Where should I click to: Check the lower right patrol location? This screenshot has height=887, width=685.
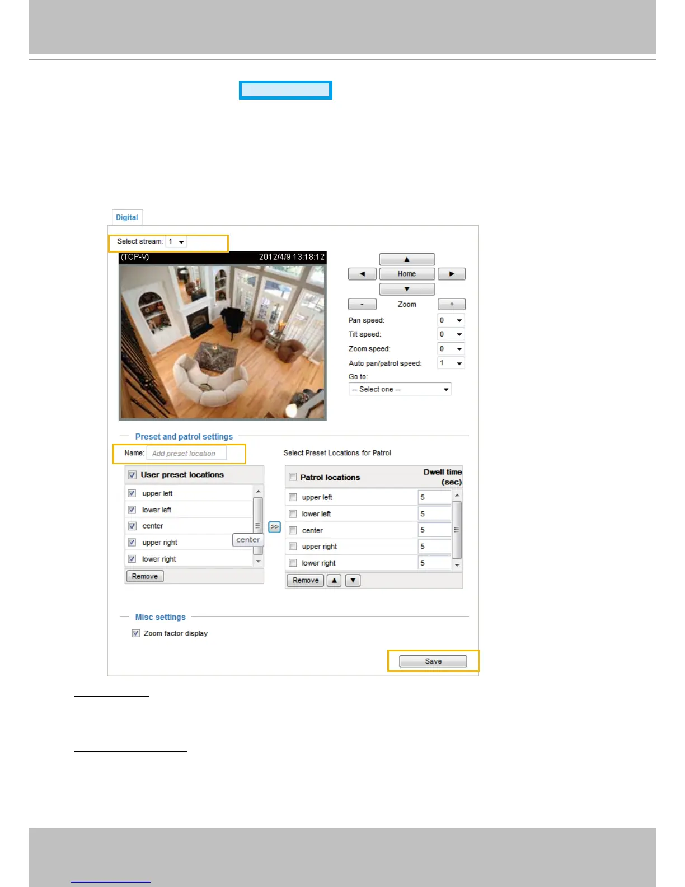pos(293,563)
